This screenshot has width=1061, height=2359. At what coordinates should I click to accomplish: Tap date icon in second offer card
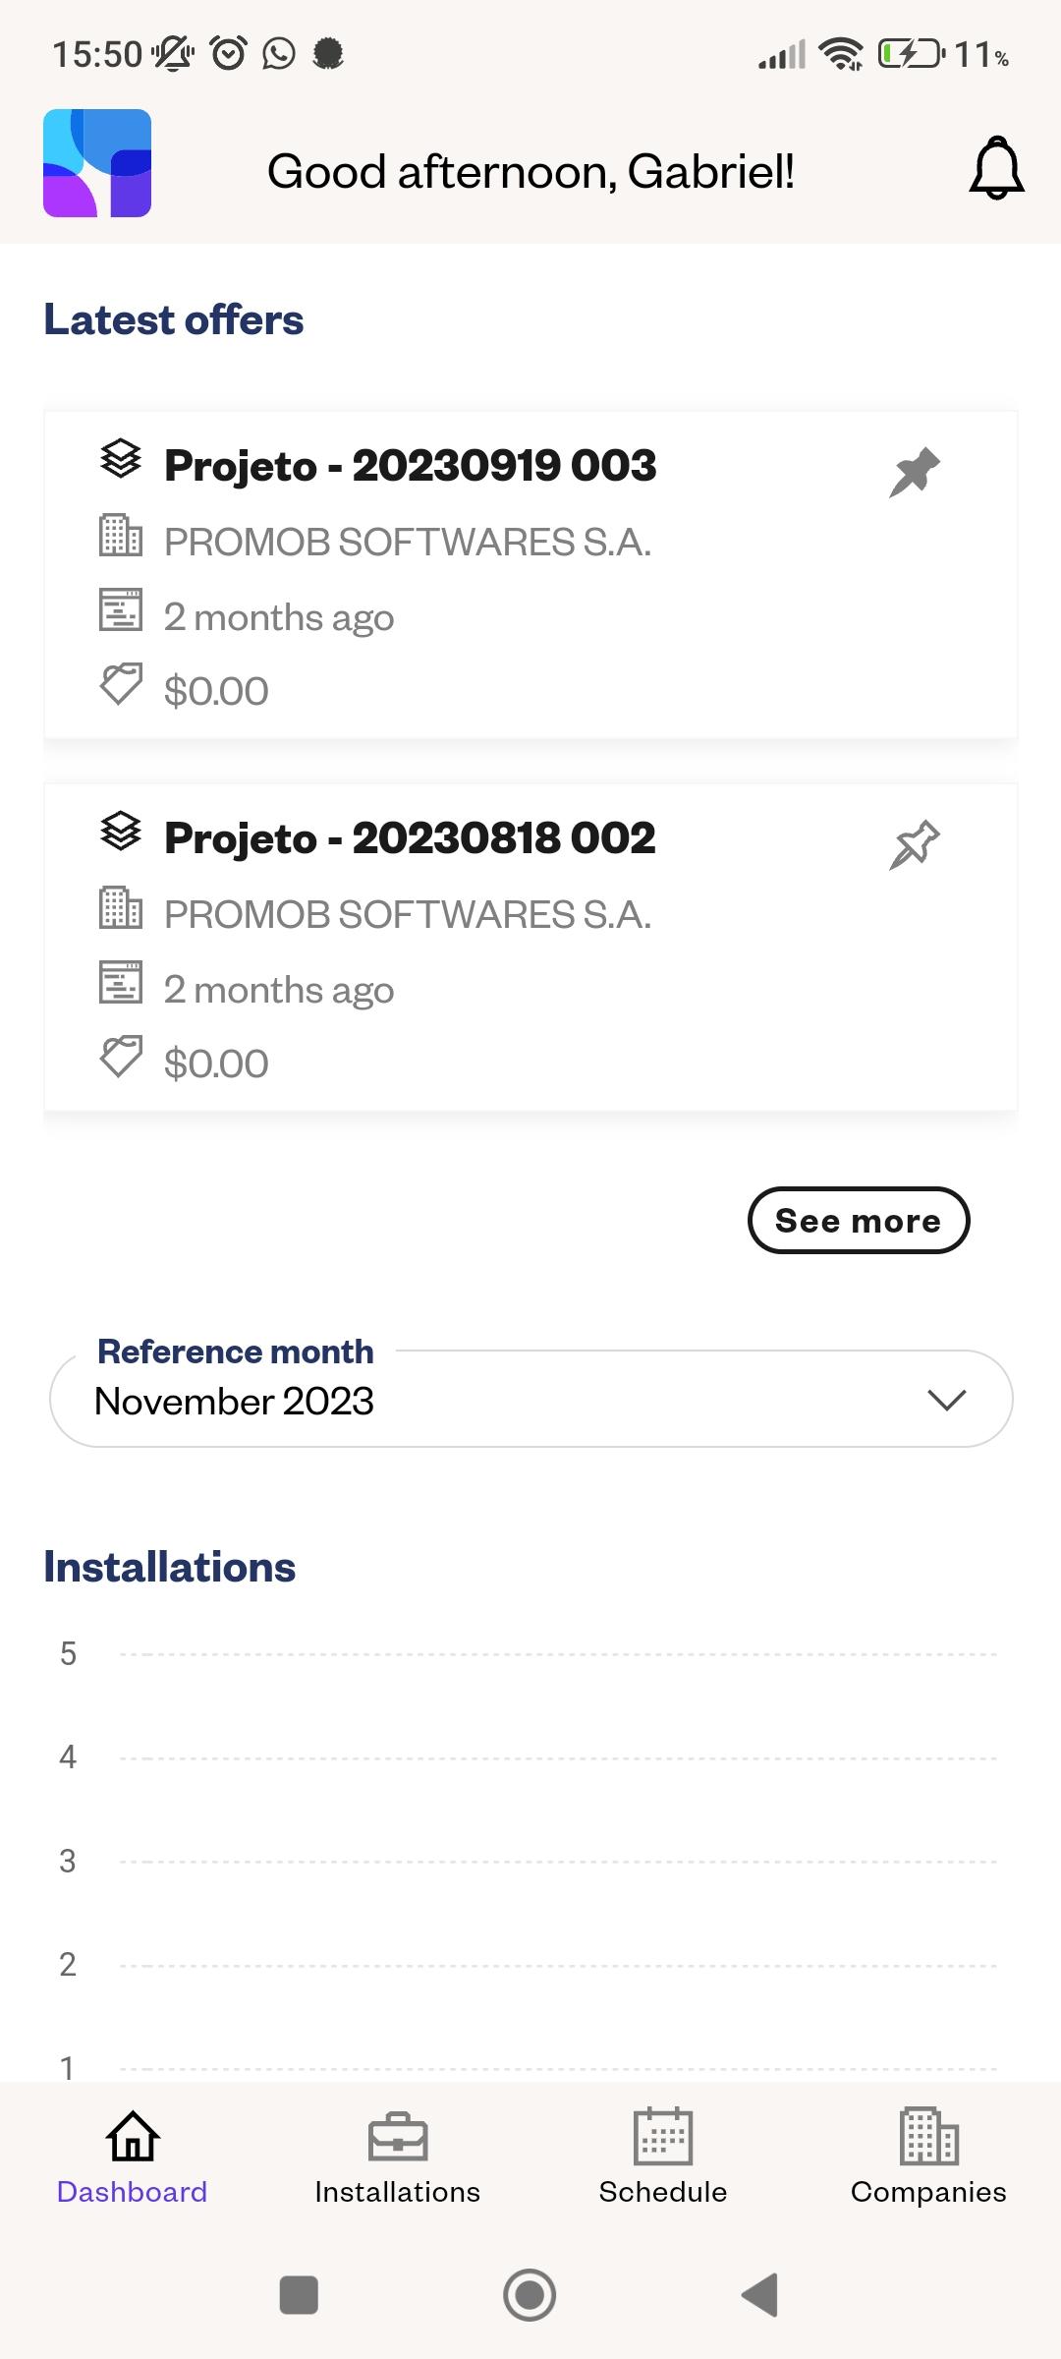pos(121,982)
